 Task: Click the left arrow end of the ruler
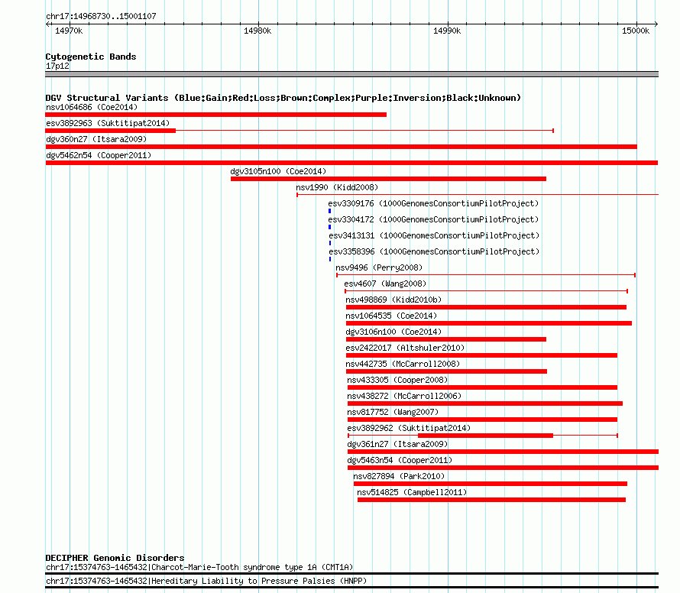(47, 24)
